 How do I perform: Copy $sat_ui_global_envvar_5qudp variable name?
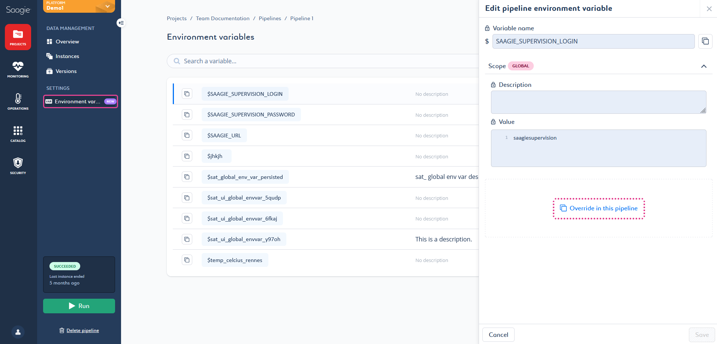point(187,198)
